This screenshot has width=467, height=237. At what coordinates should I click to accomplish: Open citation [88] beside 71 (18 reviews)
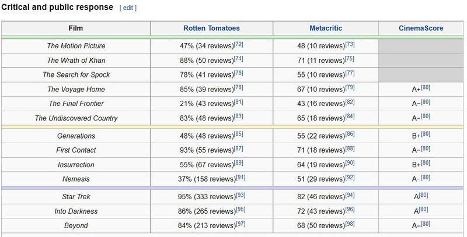point(350,148)
